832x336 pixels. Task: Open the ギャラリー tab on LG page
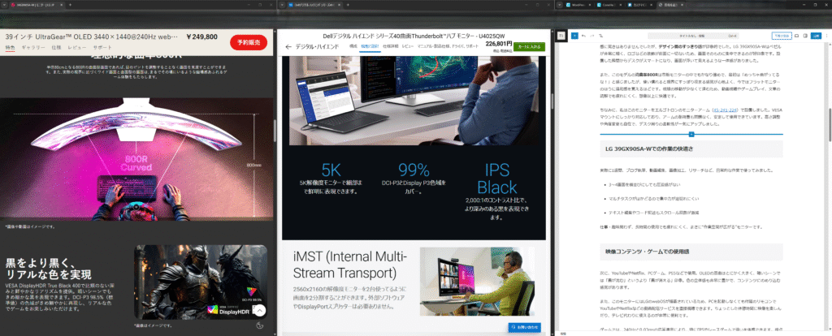tap(33, 48)
